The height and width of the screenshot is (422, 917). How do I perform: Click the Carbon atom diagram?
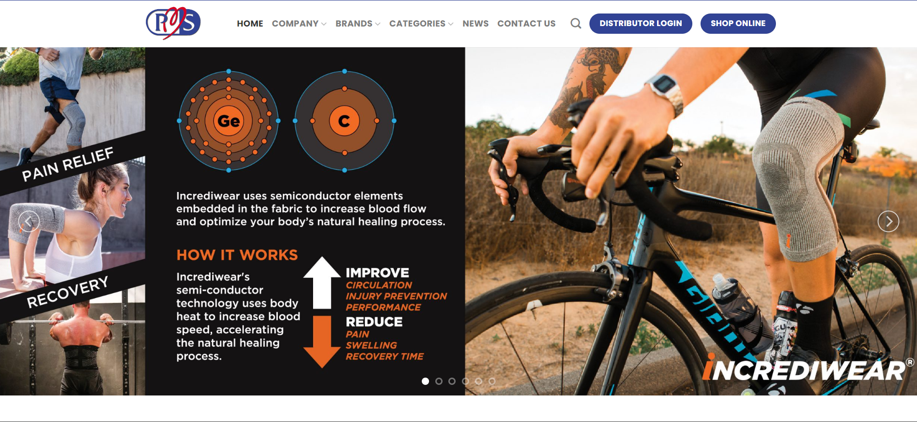344,121
